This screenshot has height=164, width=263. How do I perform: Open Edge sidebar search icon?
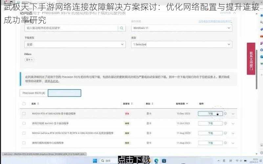point(261,22)
